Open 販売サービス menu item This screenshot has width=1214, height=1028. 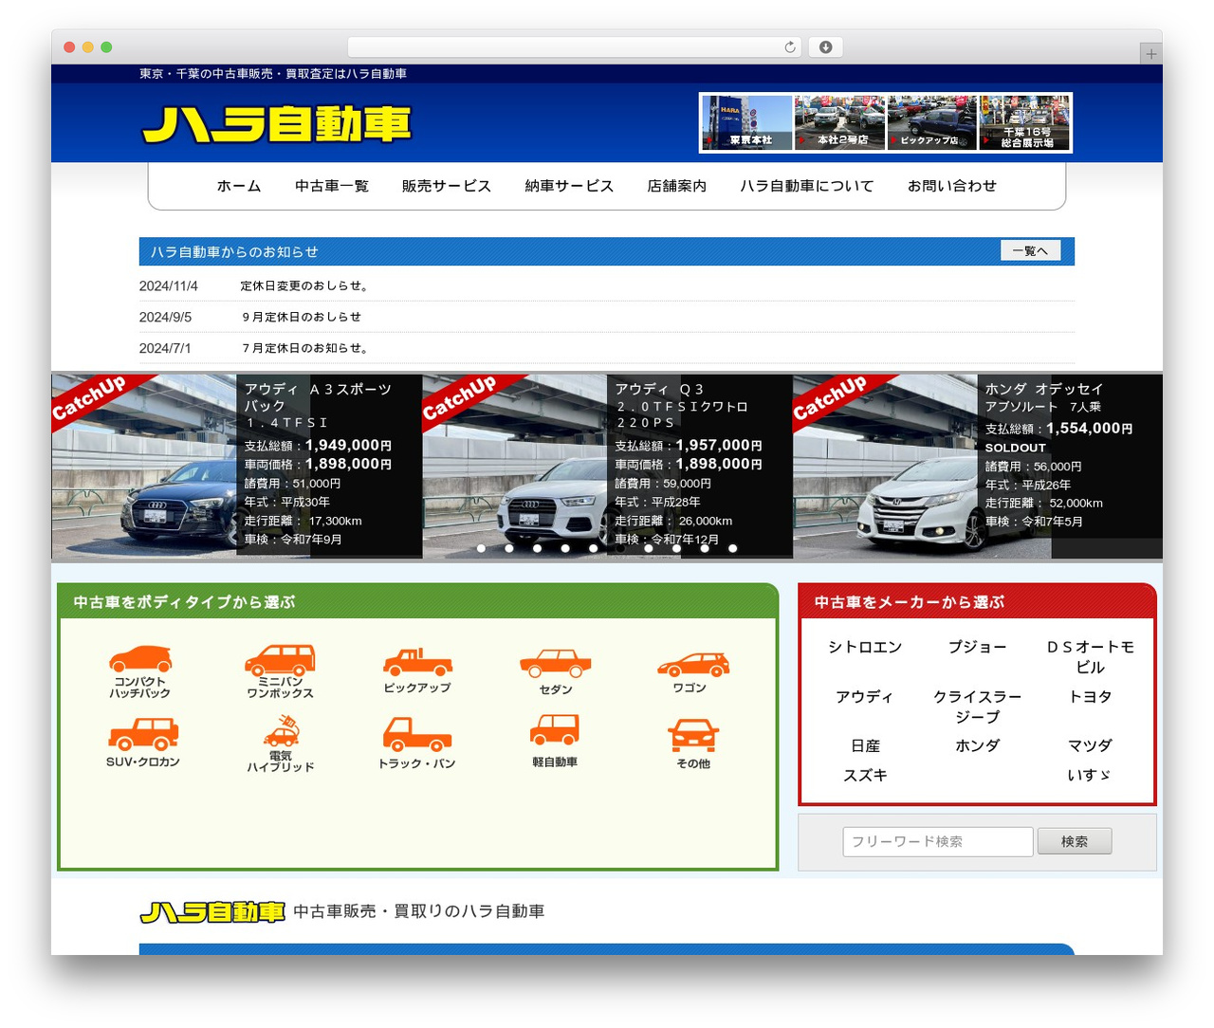click(447, 186)
